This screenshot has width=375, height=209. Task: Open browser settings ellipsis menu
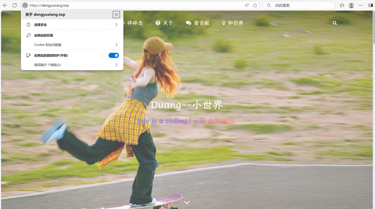pos(361,5)
